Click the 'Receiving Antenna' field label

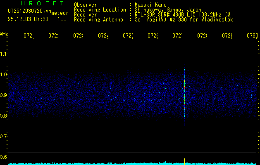coord(99,19)
